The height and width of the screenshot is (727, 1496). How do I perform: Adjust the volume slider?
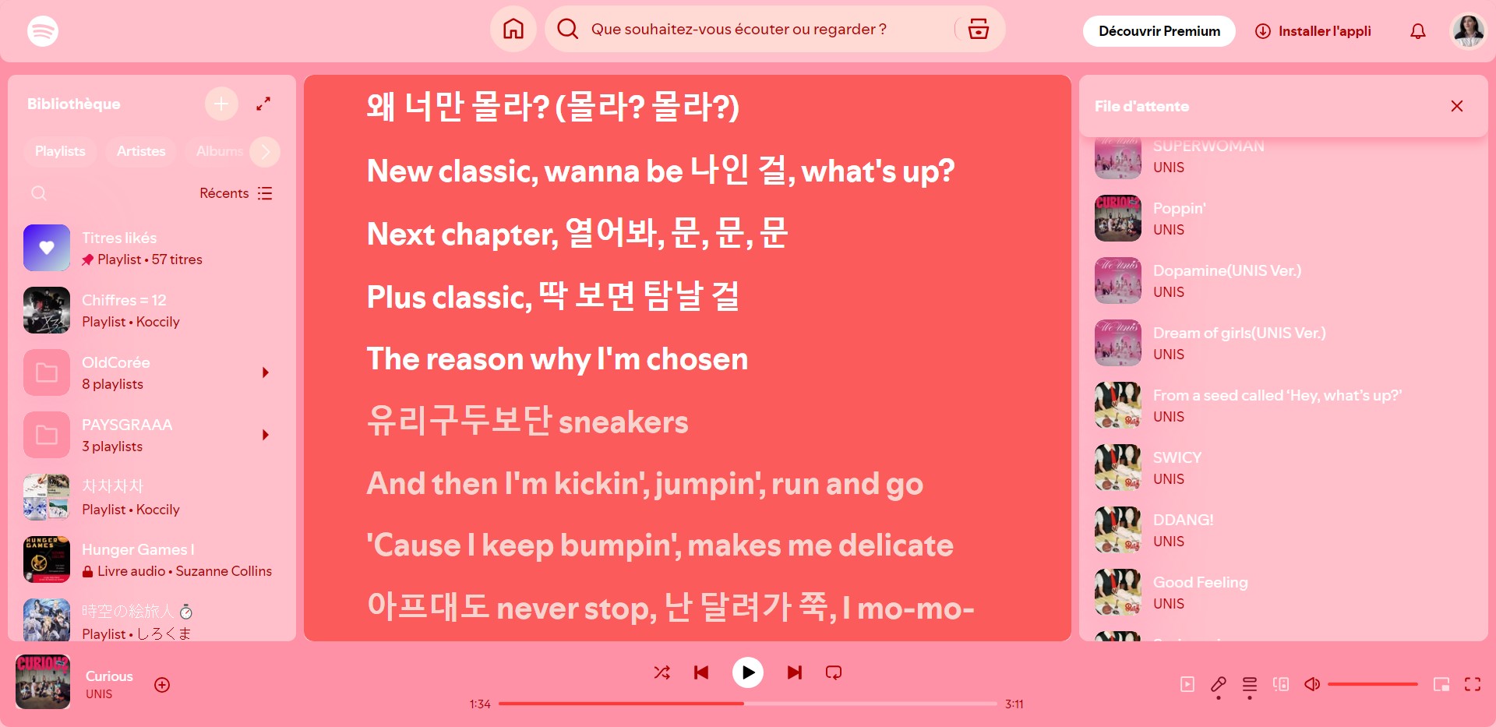click(x=1373, y=684)
